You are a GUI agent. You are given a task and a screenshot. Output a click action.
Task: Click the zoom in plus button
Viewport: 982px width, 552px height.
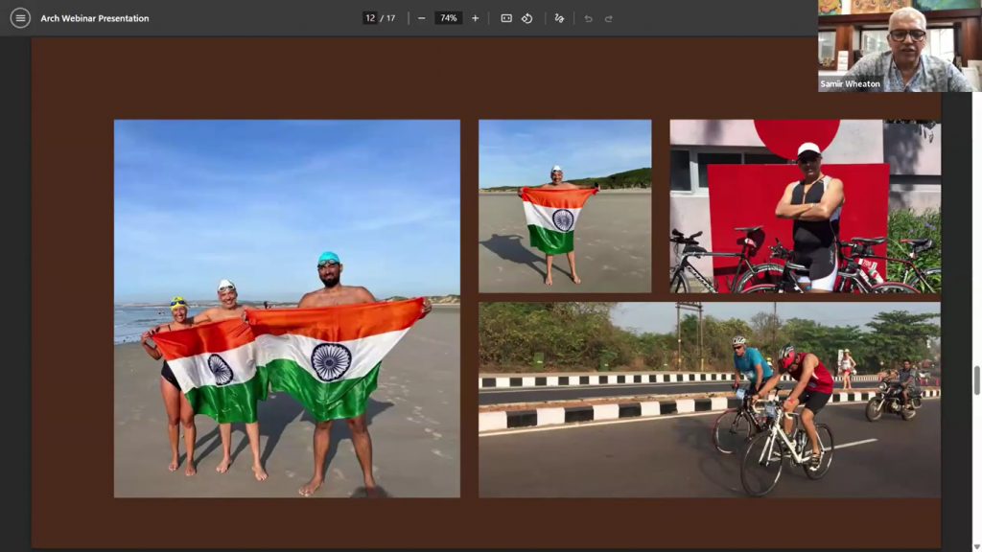476,18
